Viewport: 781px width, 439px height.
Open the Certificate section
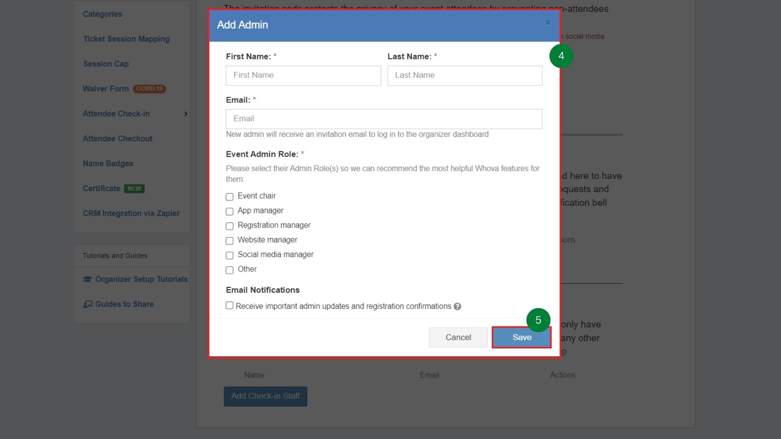pyautogui.click(x=101, y=188)
